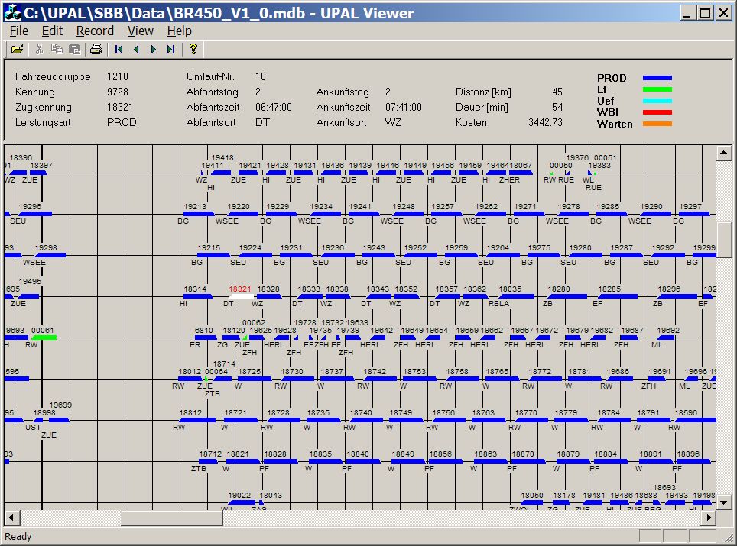This screenshot has height=546, width=737.
Task: Click the Paste clipboard toolbar icon
Action: tap(74, 50)
